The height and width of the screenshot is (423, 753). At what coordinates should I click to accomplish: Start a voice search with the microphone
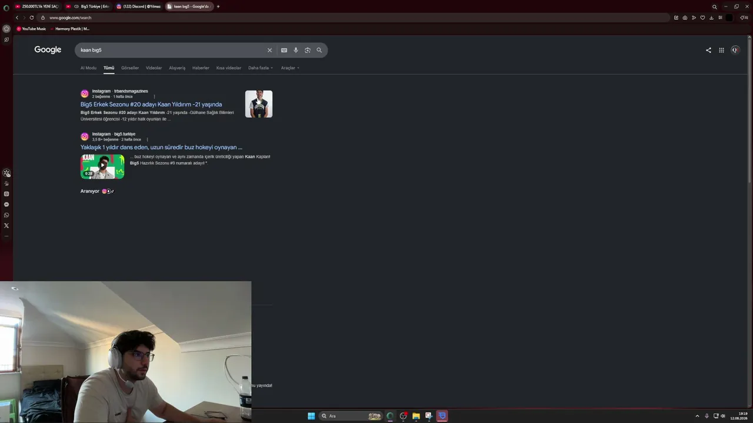[x=296, y=50]
